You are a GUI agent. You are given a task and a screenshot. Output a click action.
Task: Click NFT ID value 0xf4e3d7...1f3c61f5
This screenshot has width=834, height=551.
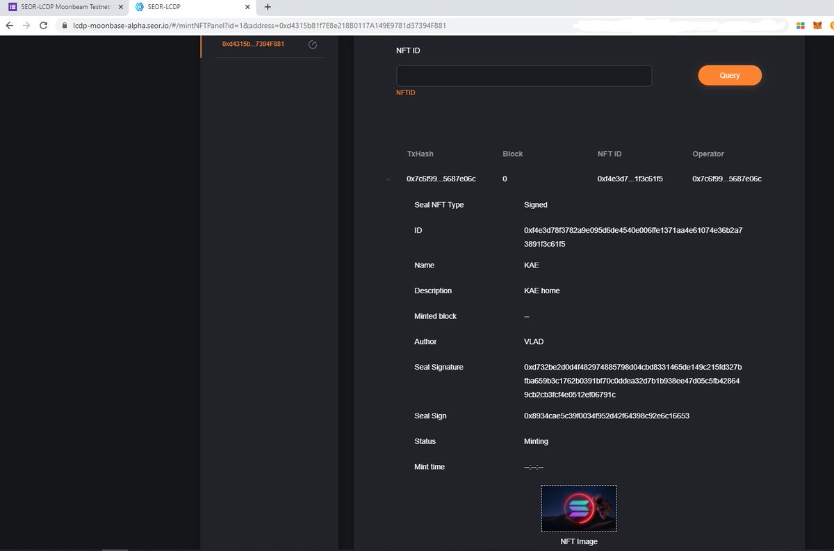tap(630, 179)
